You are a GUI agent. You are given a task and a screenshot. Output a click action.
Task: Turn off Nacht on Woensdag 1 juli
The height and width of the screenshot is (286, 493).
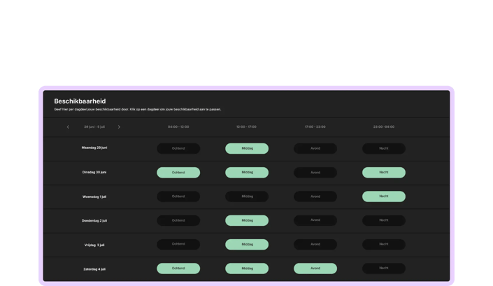[x=384, y=196]
